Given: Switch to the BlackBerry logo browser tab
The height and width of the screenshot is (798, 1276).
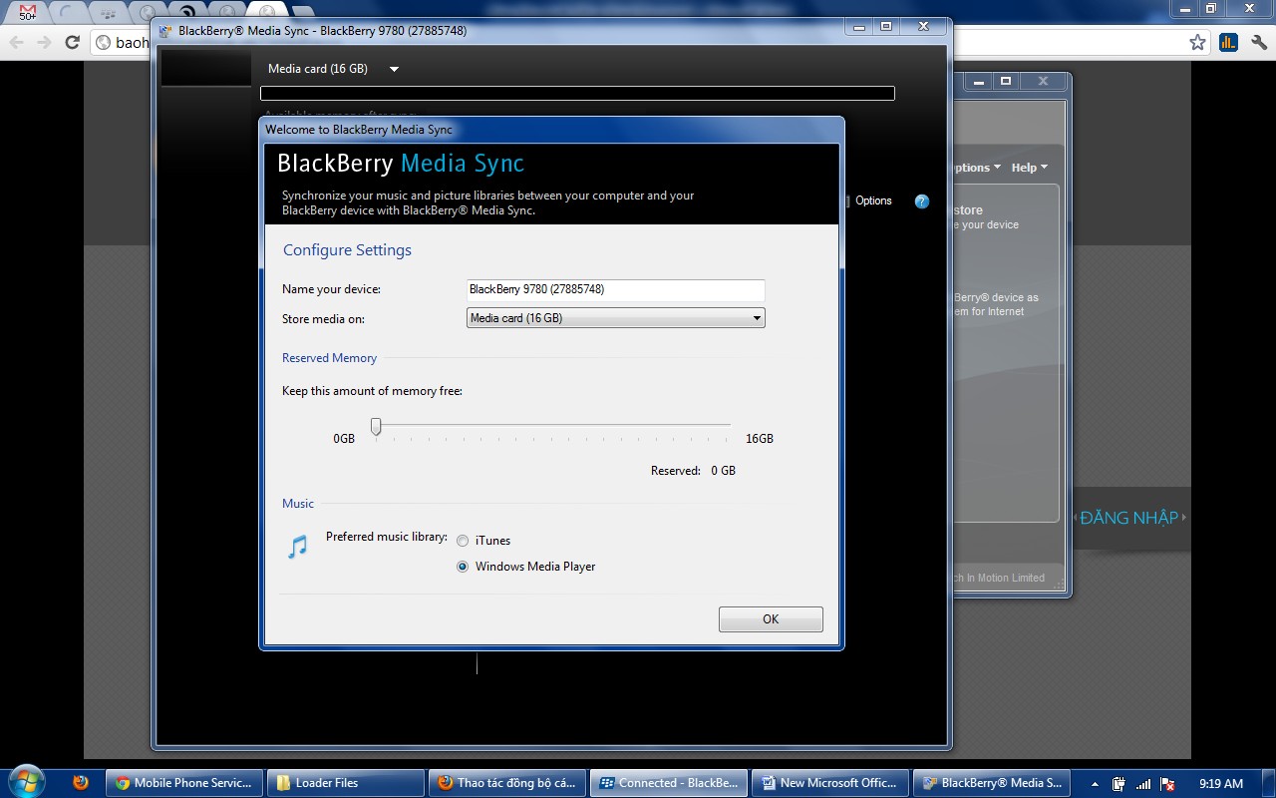Looking at the screenshot, I should pos(110,13).
